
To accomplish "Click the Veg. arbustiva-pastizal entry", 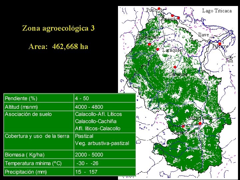I will 102,143.
